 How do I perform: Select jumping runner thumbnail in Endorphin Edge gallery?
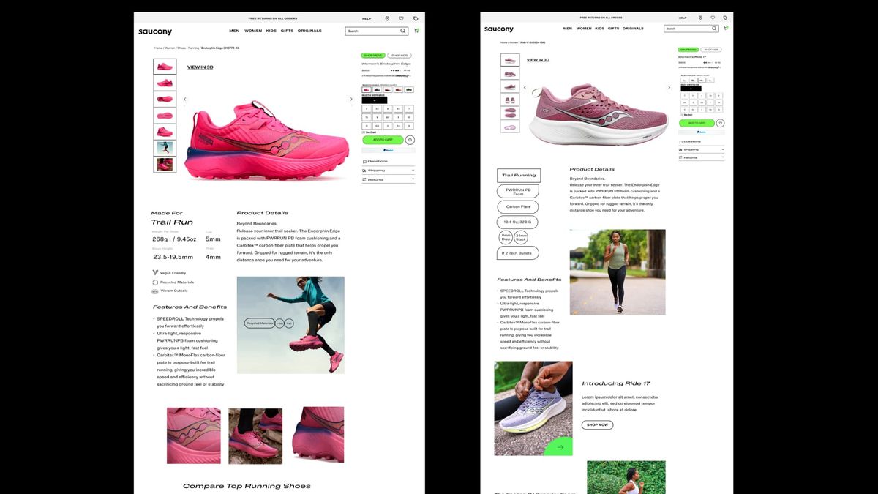pos(165,148)
